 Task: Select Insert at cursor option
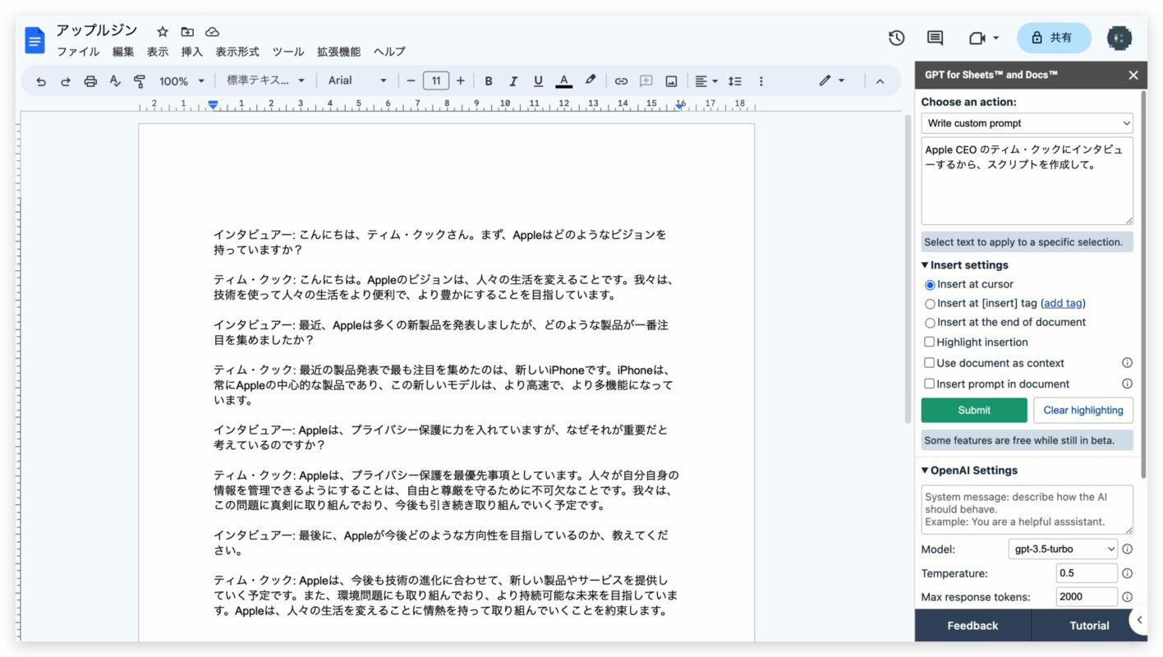930,285
